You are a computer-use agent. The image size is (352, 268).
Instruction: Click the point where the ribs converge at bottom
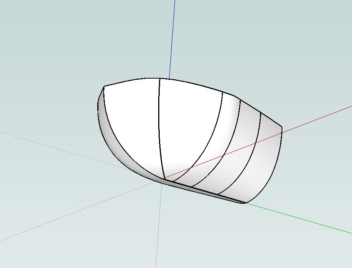(164, 178)
